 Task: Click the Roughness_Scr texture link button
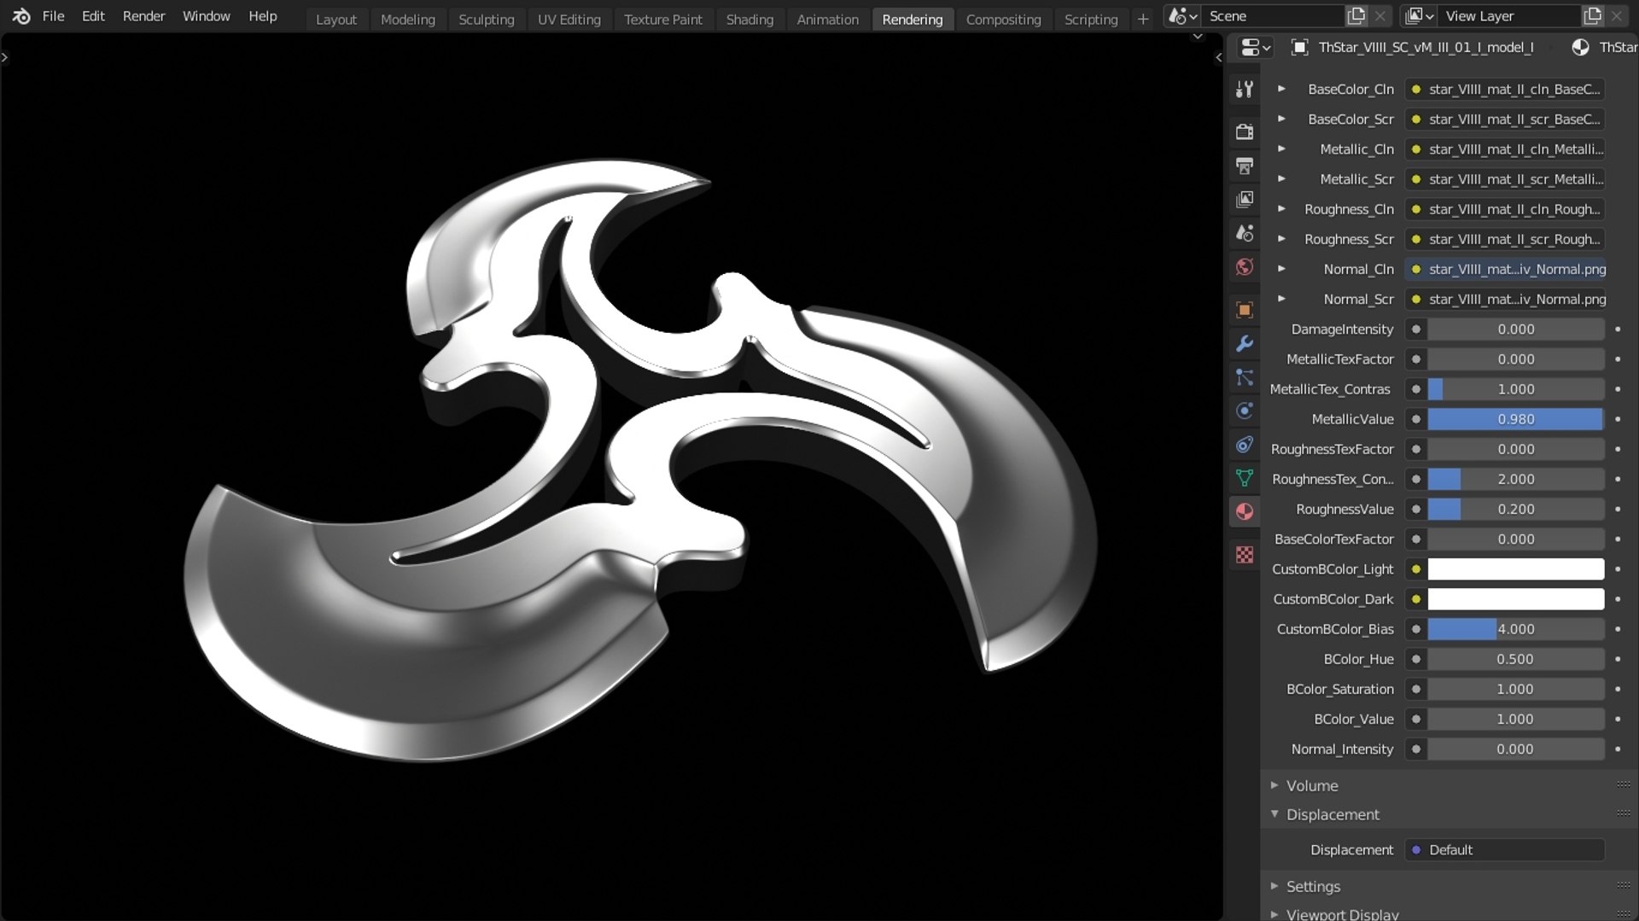(x=1507, y=239)
